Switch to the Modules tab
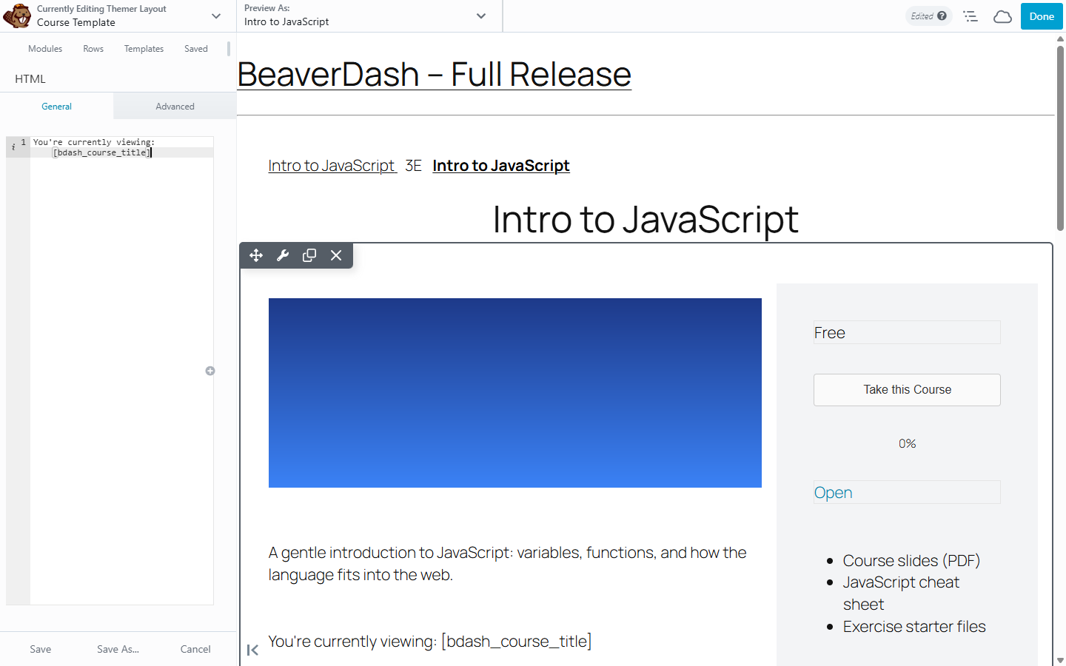This screenshot has height=666, width=1066. point(45,49)
